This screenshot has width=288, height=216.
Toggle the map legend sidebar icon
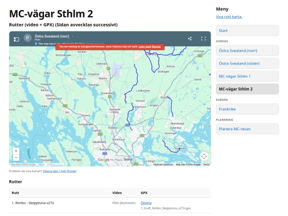tap(17, 39)
